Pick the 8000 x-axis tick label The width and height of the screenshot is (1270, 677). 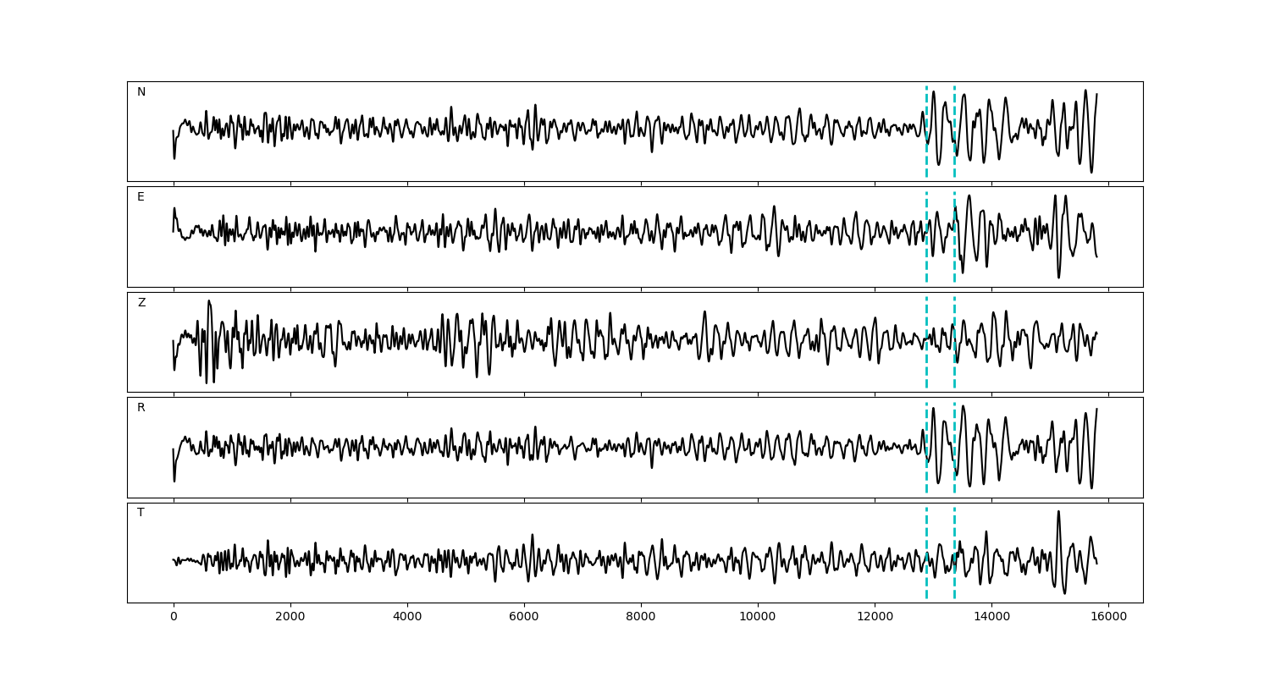(641, 618)
